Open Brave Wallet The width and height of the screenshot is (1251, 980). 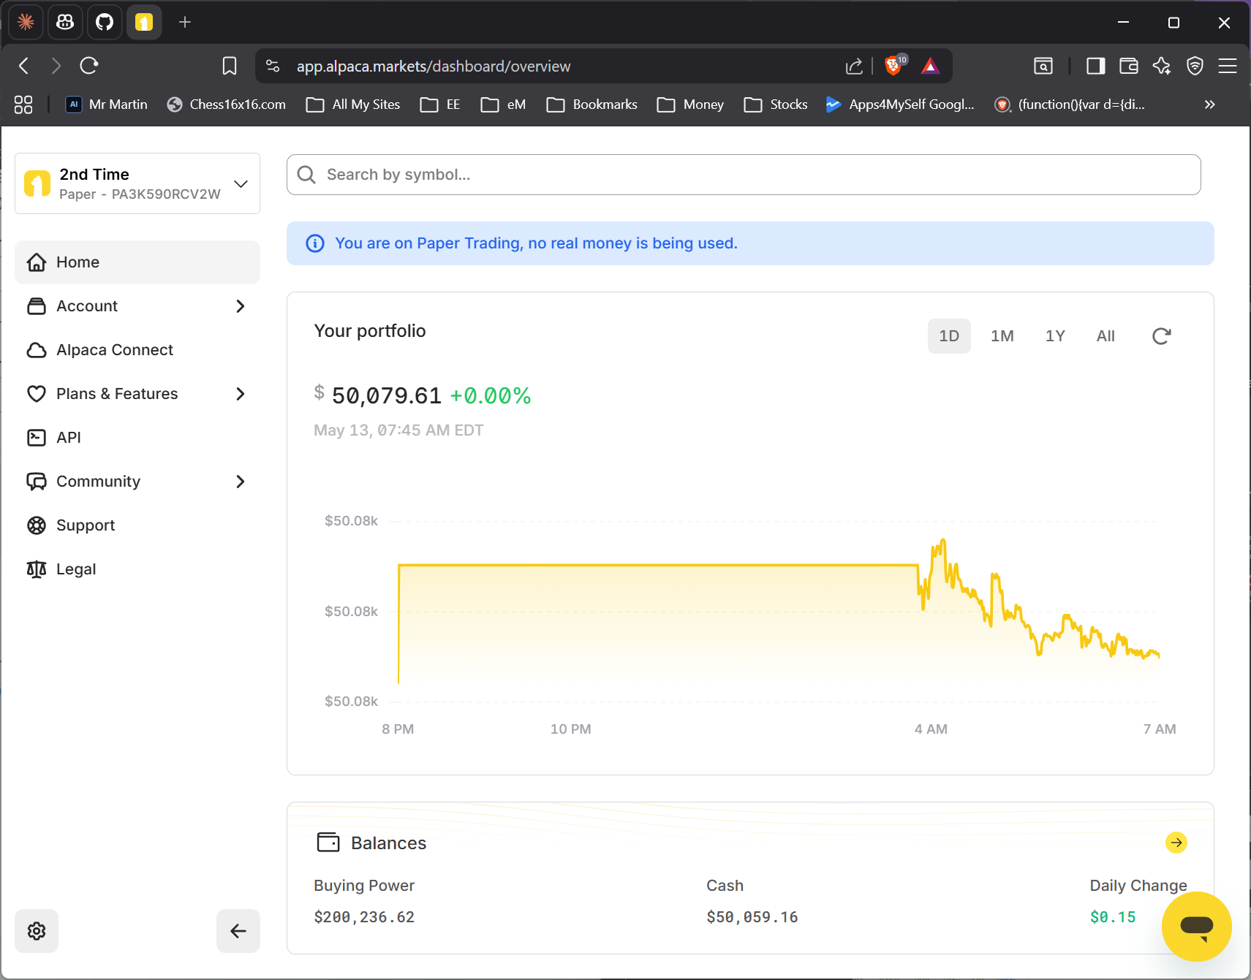pyautogui.click(x=1129, y=67)
